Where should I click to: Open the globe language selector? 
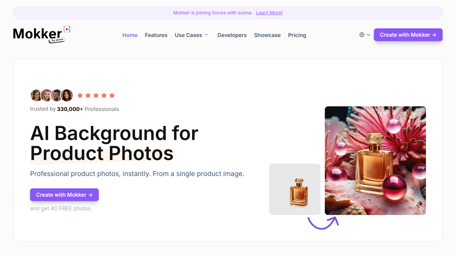coord(362,35)
